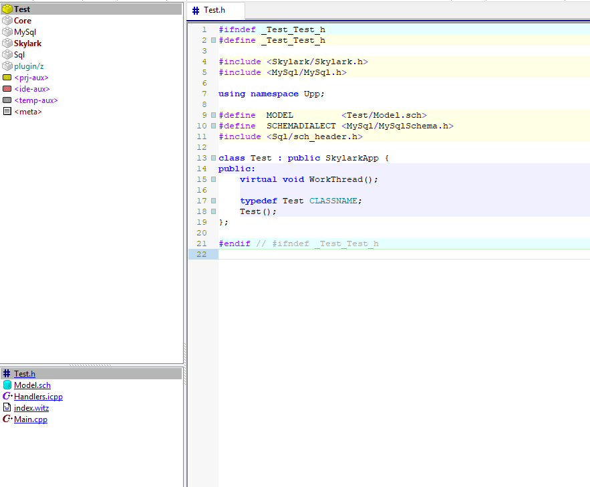Open Test.h from the file list
The height and width of the screenshot is (487, 590).
pos(25,374)
